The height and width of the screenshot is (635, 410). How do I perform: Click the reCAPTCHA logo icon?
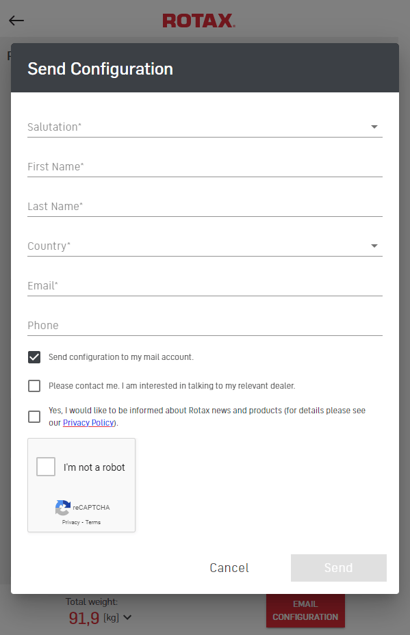pyautogui.click(x=63, y=508)
